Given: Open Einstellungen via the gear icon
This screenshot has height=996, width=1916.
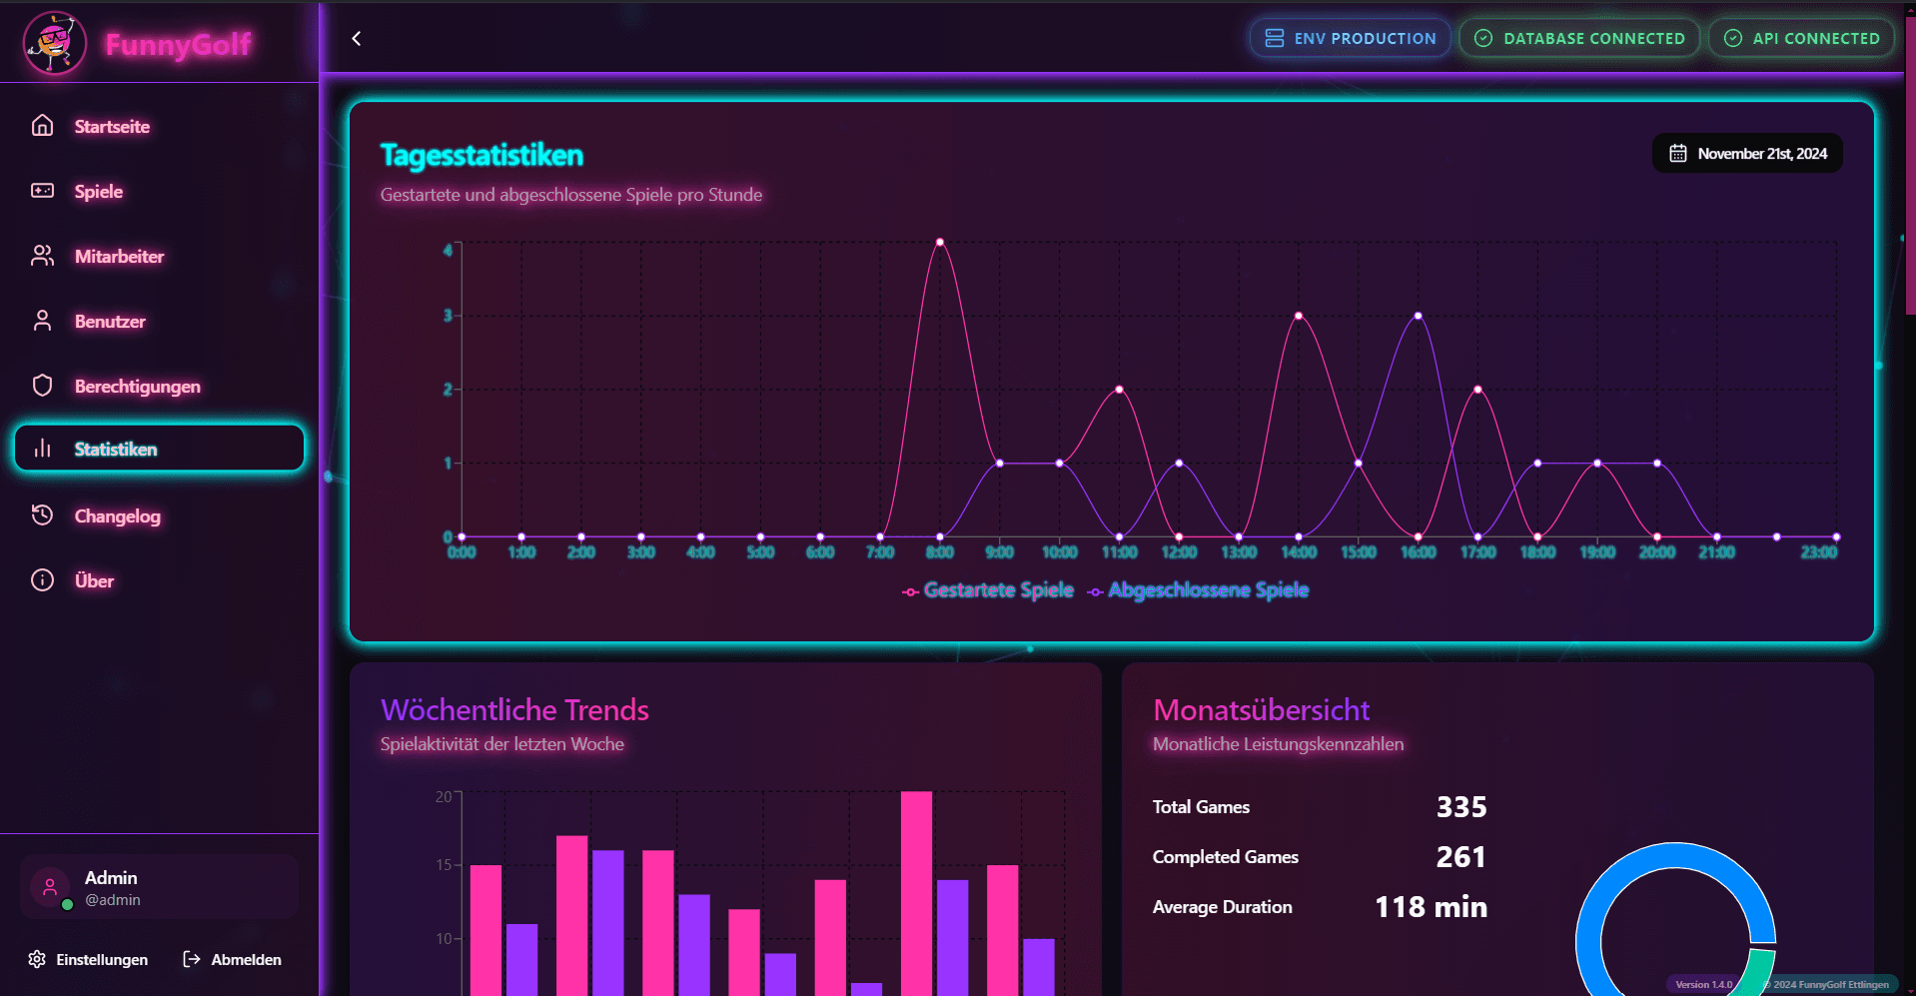Looking at the screenshot, I should pyautogui.click(x=37, y=959).
